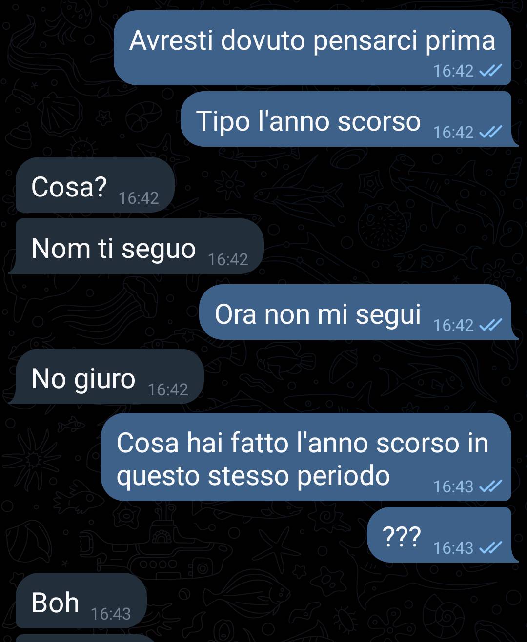Tap double-check icon on 'Avresti dovuto pensarci prima'
Viewport: 527px width, 642px height.
(x=490, y=71)
